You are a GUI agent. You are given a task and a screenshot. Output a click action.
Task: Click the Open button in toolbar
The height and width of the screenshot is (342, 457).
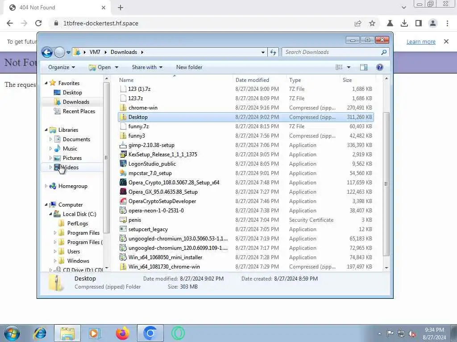click(x=100, y=68)
